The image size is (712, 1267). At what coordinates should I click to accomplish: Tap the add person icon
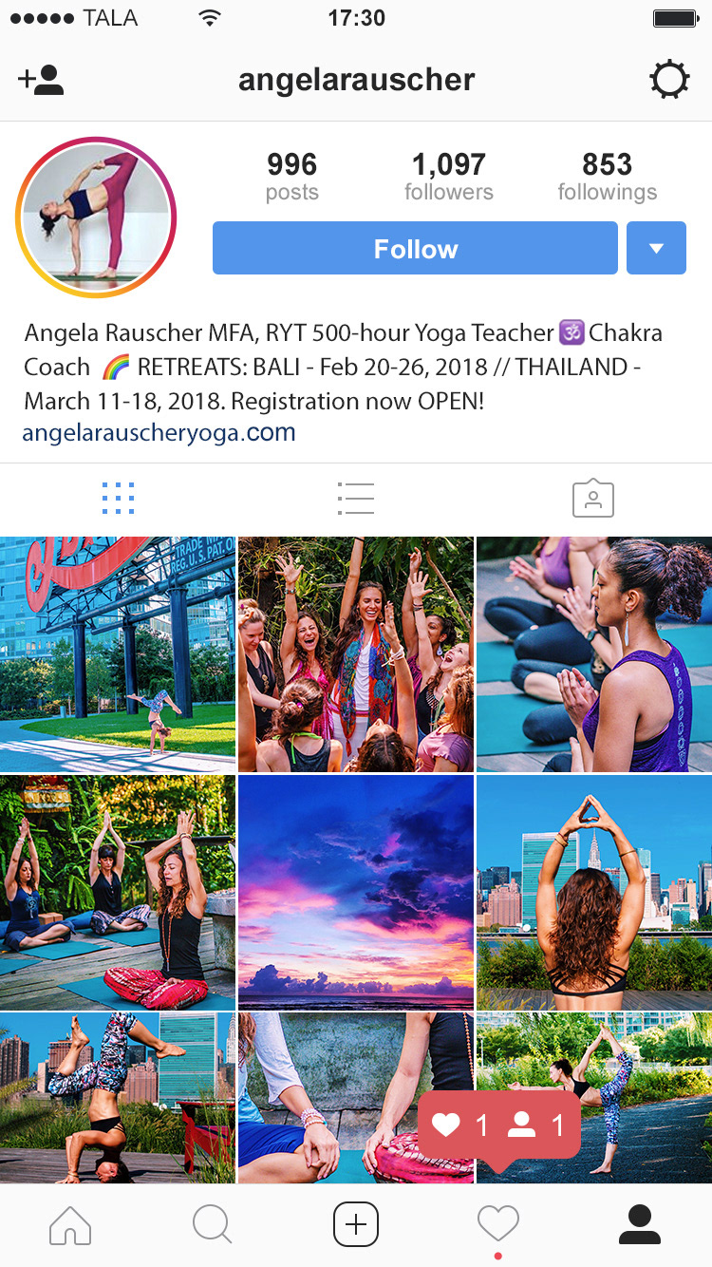(x=41, y=80)
